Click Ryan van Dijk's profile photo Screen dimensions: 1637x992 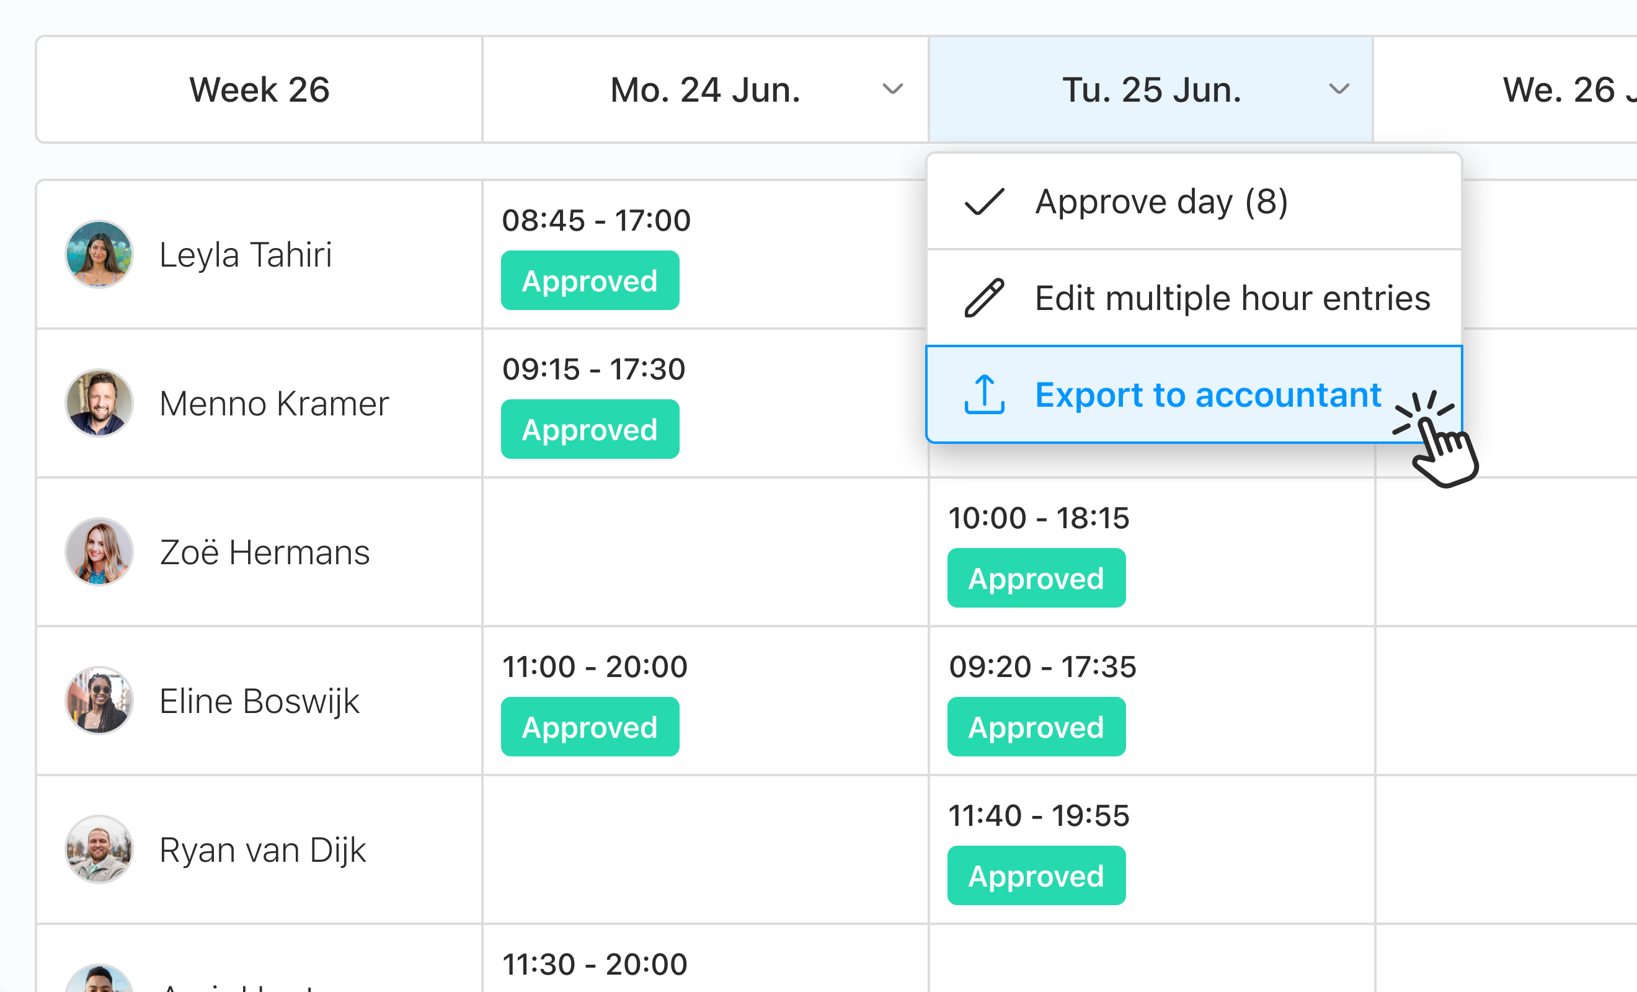pyautogui.click(x=99, y=849)
